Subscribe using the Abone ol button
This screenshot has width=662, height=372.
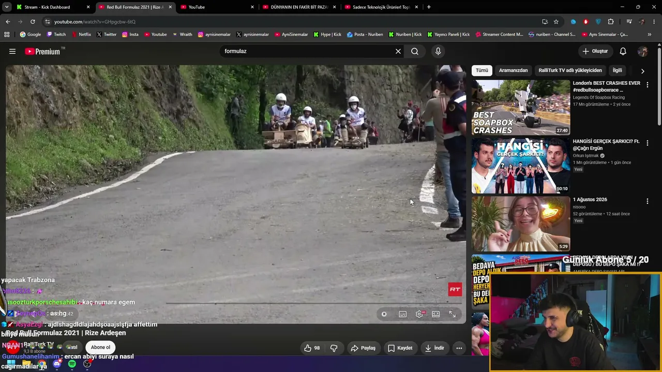coord(100,347)
